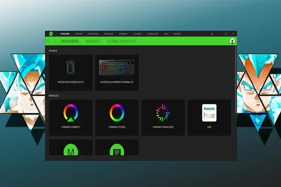
Task: Open the Razer DeathAdder Elite device
Action: pyautogui.click(x=71, y=72)
